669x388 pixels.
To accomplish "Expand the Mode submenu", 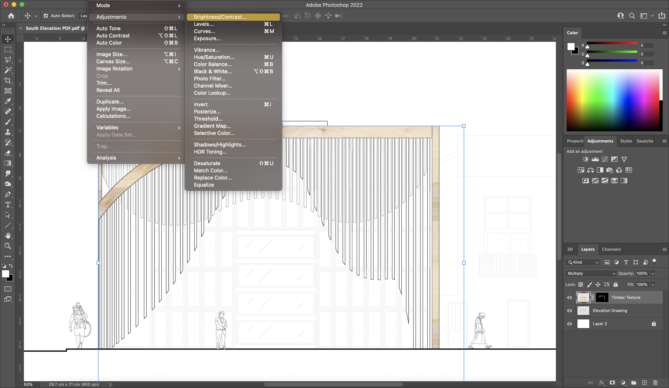I will point(137,5).
